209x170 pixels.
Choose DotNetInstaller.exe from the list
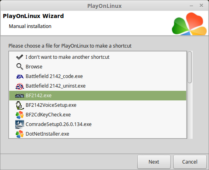click(47, 134)
